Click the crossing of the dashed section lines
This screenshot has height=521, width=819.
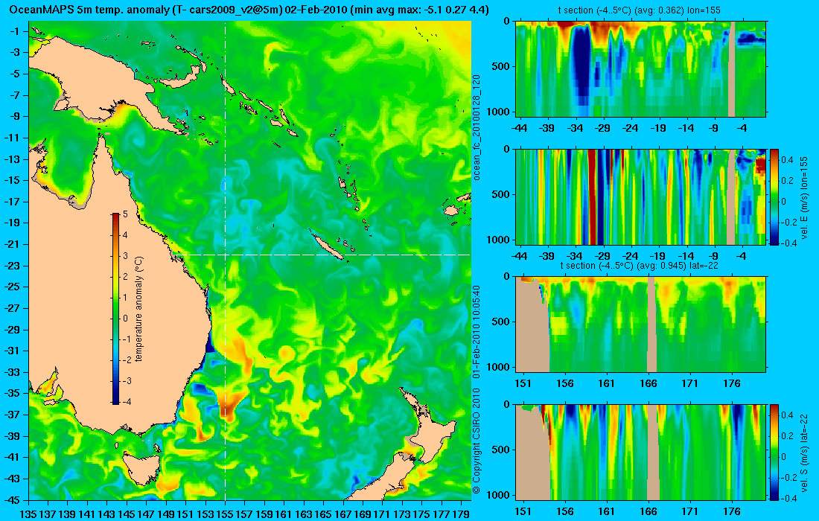click(225, 255)
